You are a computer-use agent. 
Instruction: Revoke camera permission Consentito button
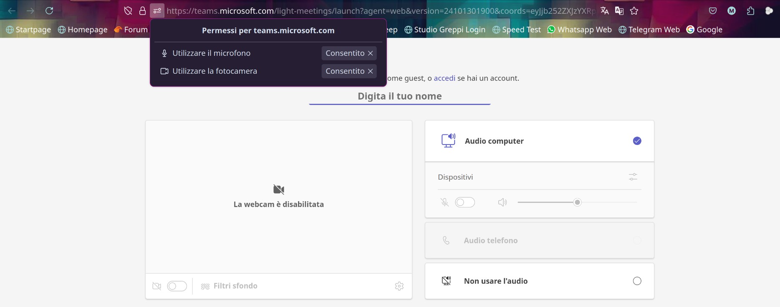[349, 71]
